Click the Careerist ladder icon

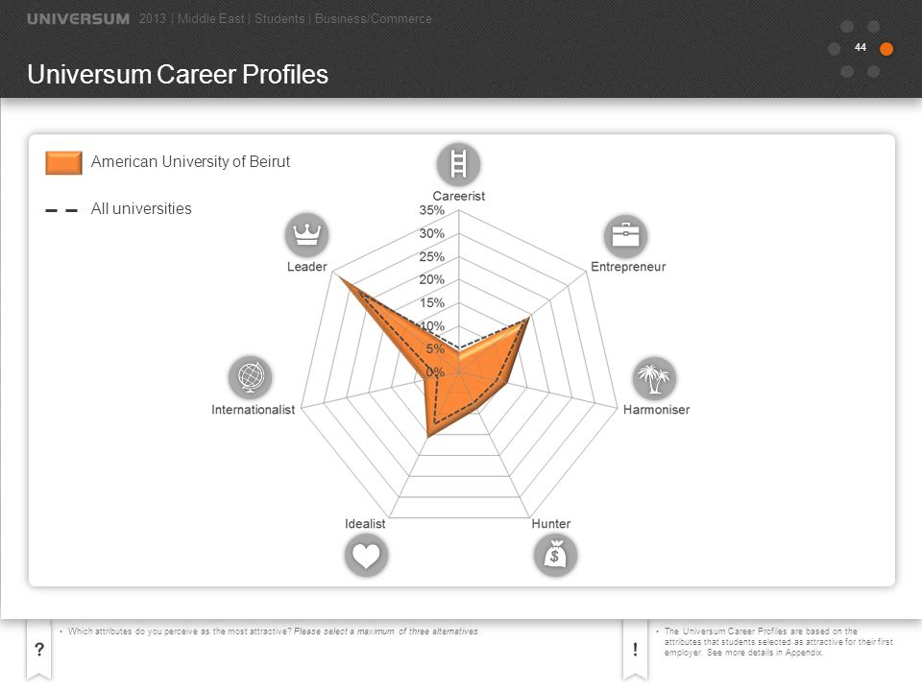pos(459,164)
